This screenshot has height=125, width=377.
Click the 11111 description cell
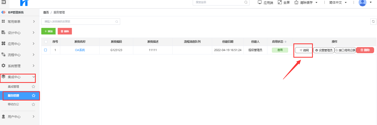[153, 50]
